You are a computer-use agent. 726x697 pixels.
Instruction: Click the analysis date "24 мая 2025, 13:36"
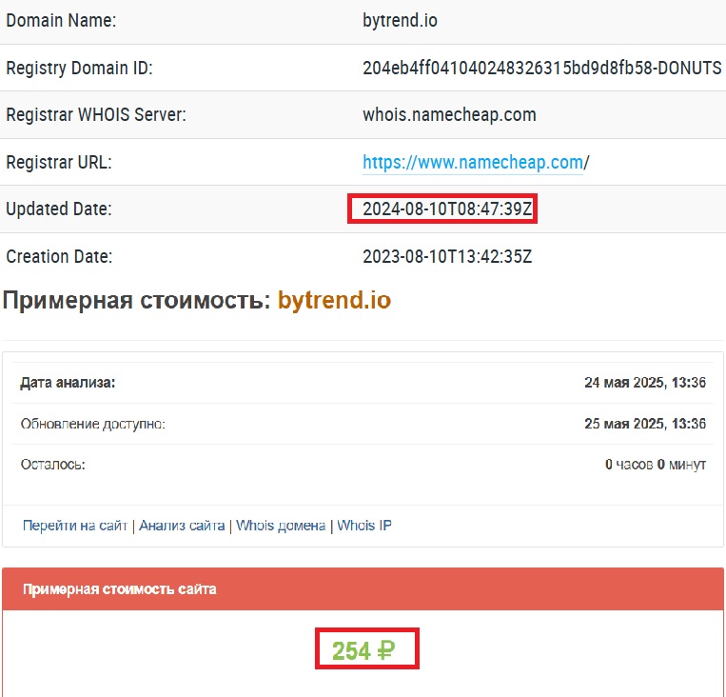[644, 383]
